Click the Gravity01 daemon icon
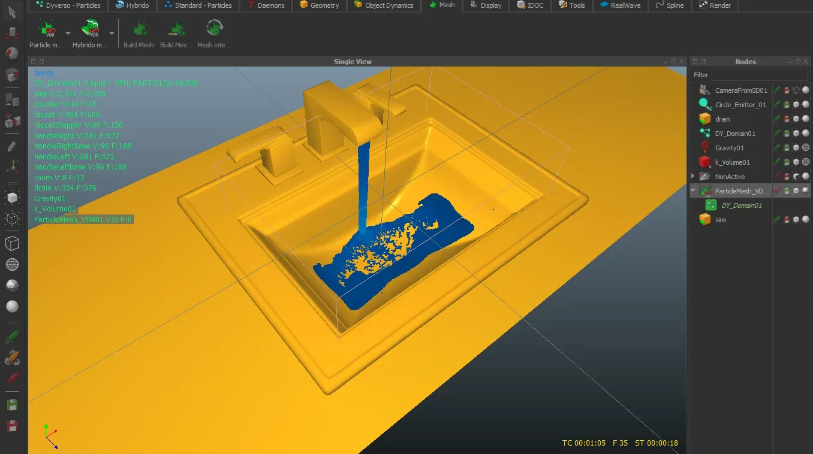Viewport: 813px width, 454px height. (x=704, y=147)
